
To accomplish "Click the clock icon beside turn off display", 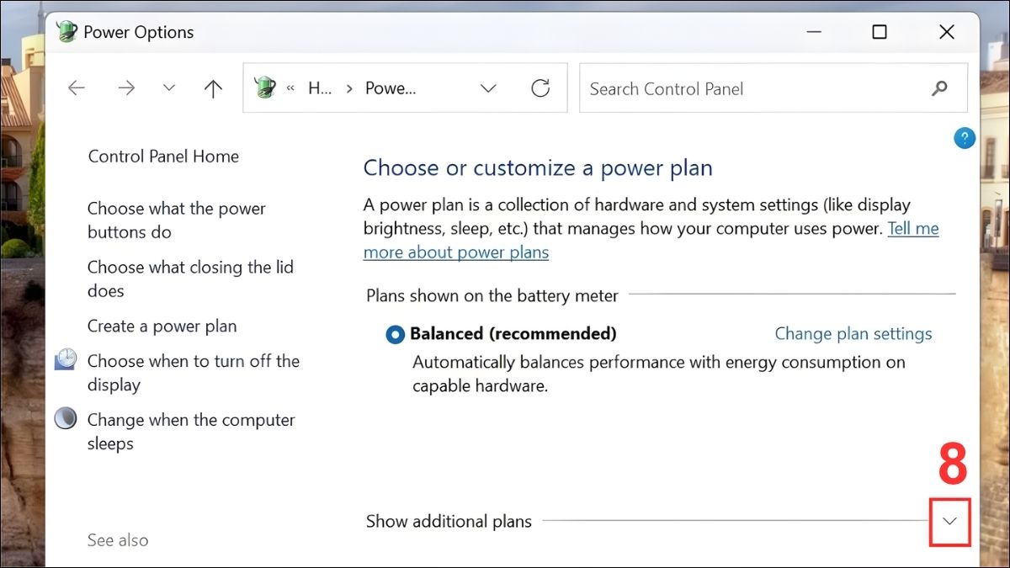I will 66,360.
